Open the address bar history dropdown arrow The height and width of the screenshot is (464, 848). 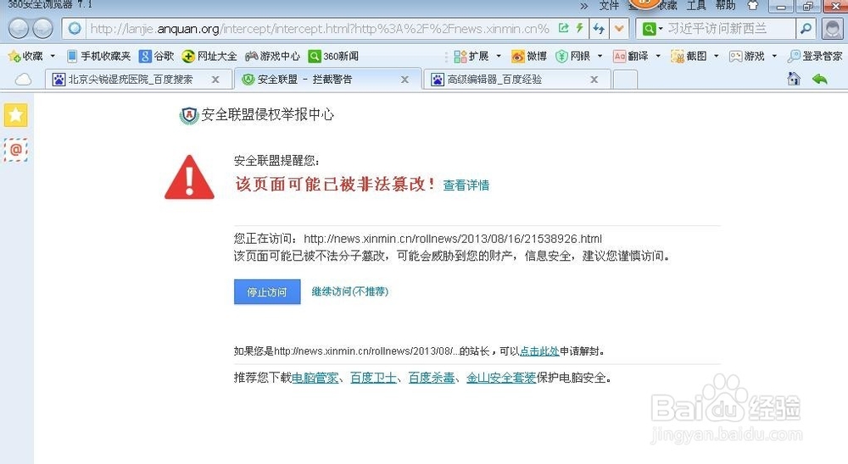[619, 29]
